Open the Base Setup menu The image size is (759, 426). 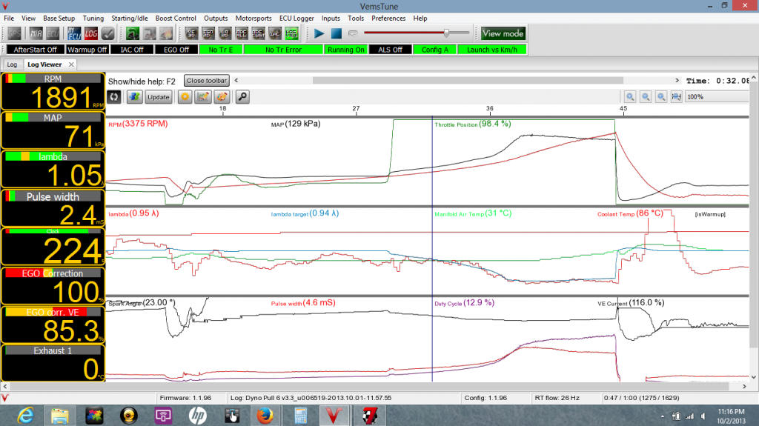point(59,18)
